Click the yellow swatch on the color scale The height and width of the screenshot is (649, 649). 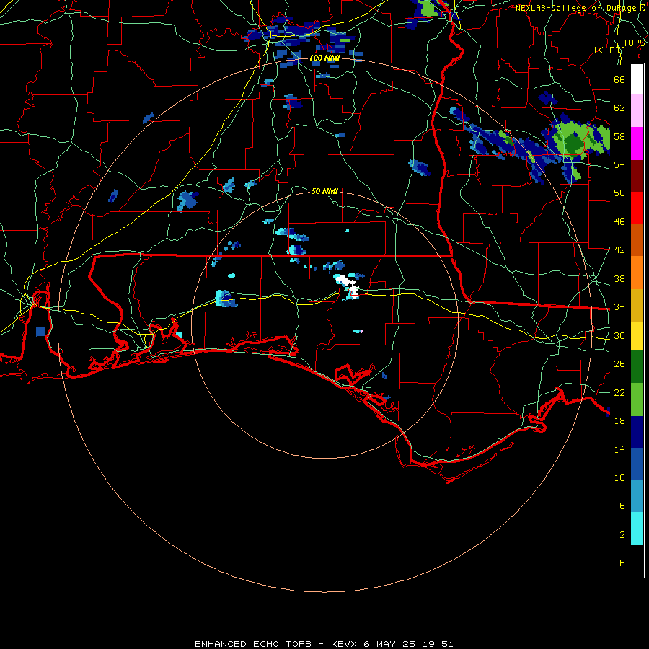tap(637, 336)
